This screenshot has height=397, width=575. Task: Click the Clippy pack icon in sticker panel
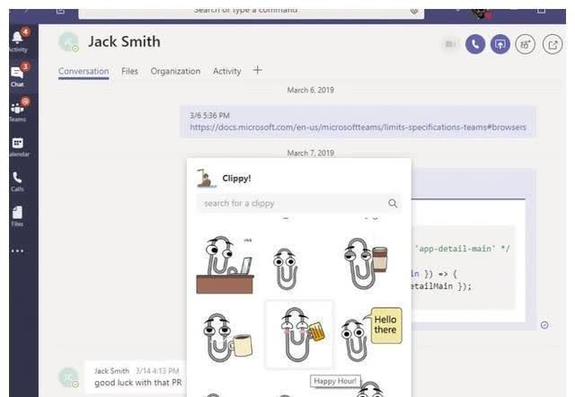[206, 178]
